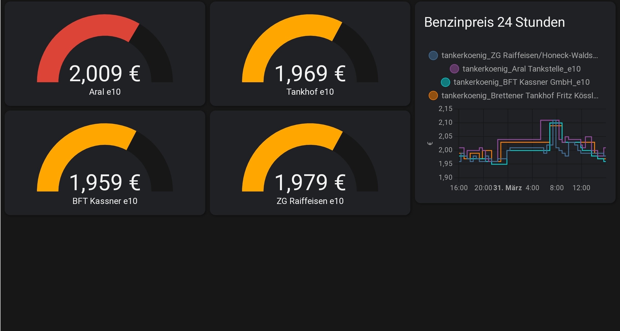Toggle the blue ZG Raiffeisen legend circle
The width and height of the screenshot is (620, 331).
point(433,56)
